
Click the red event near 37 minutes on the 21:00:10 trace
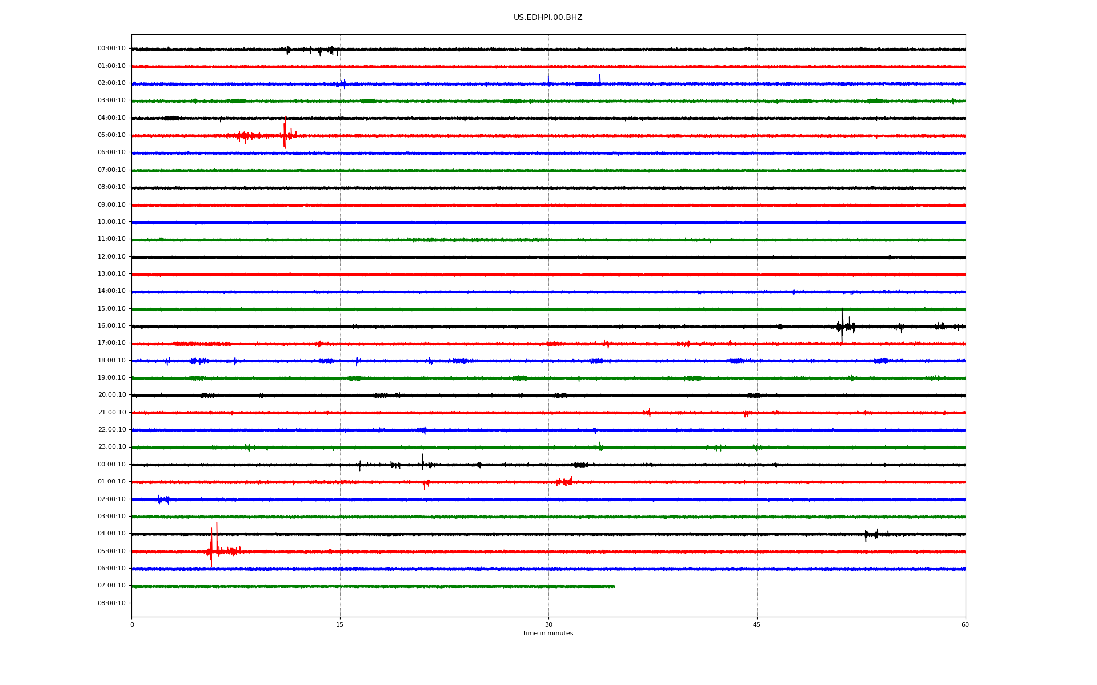point(648,412)
